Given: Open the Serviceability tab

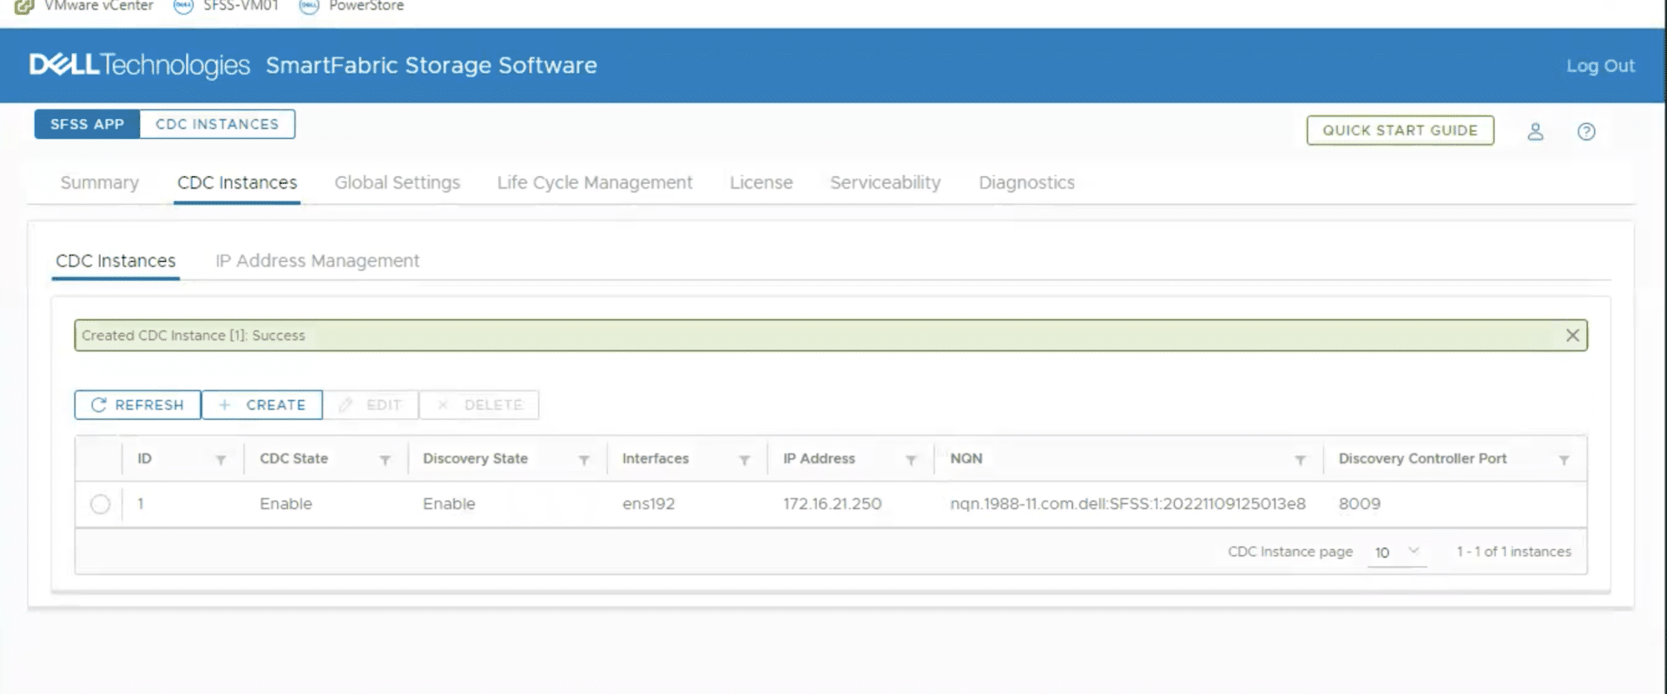Looking at the screenshot, I should point(886,183).
